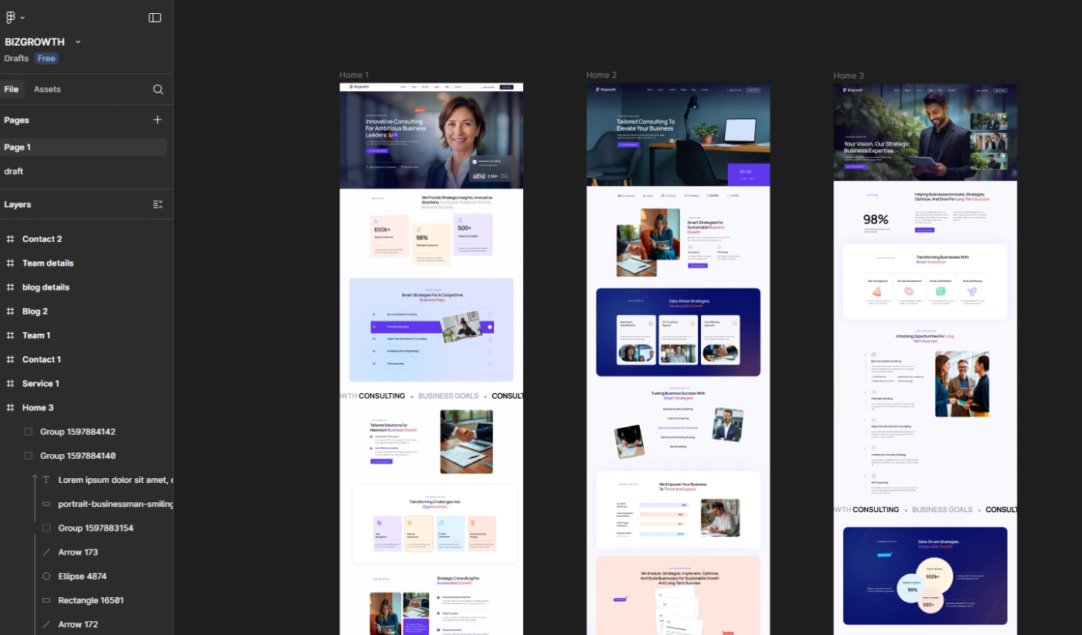Click image icon beside portrait-businessman-smiling layer

pos(46,504)
